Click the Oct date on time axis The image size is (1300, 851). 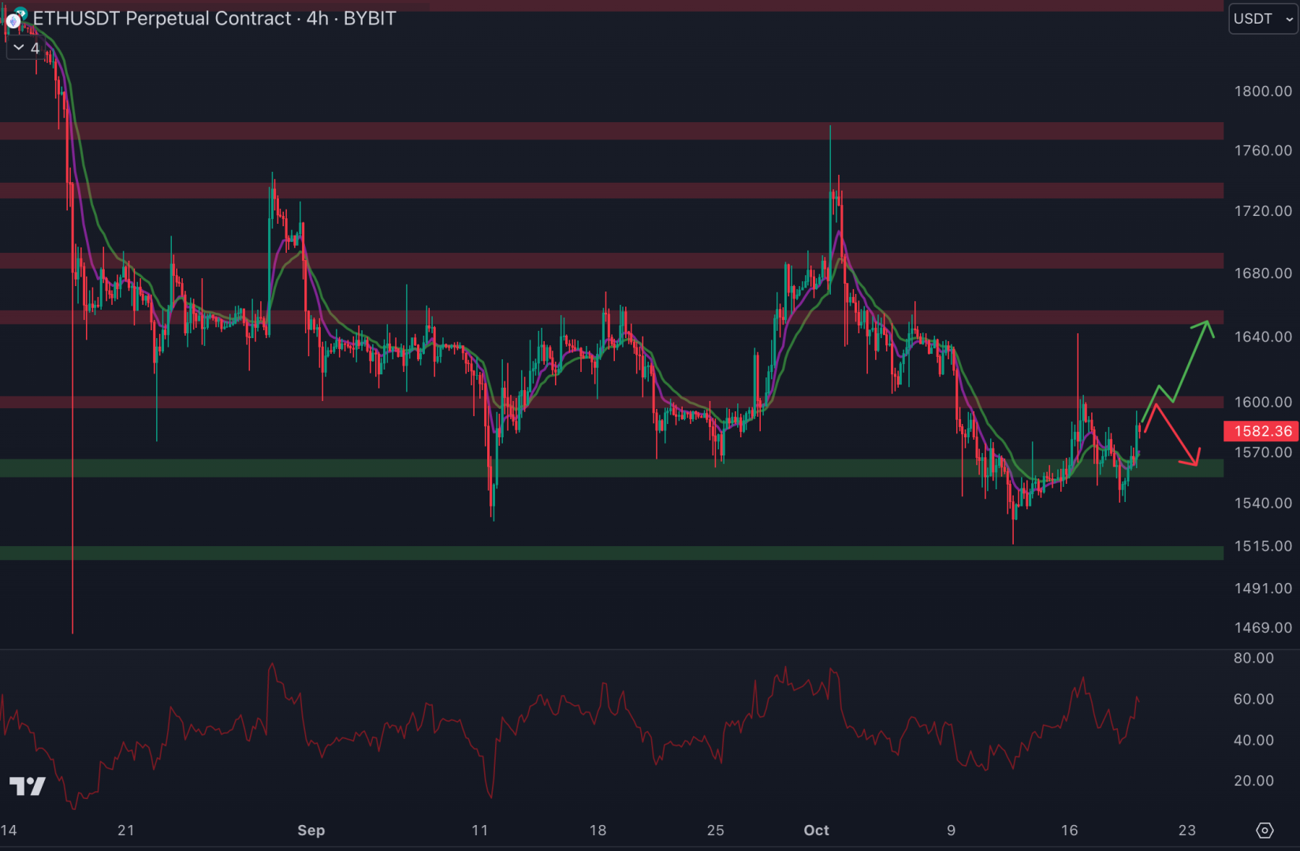coord(817,831)
